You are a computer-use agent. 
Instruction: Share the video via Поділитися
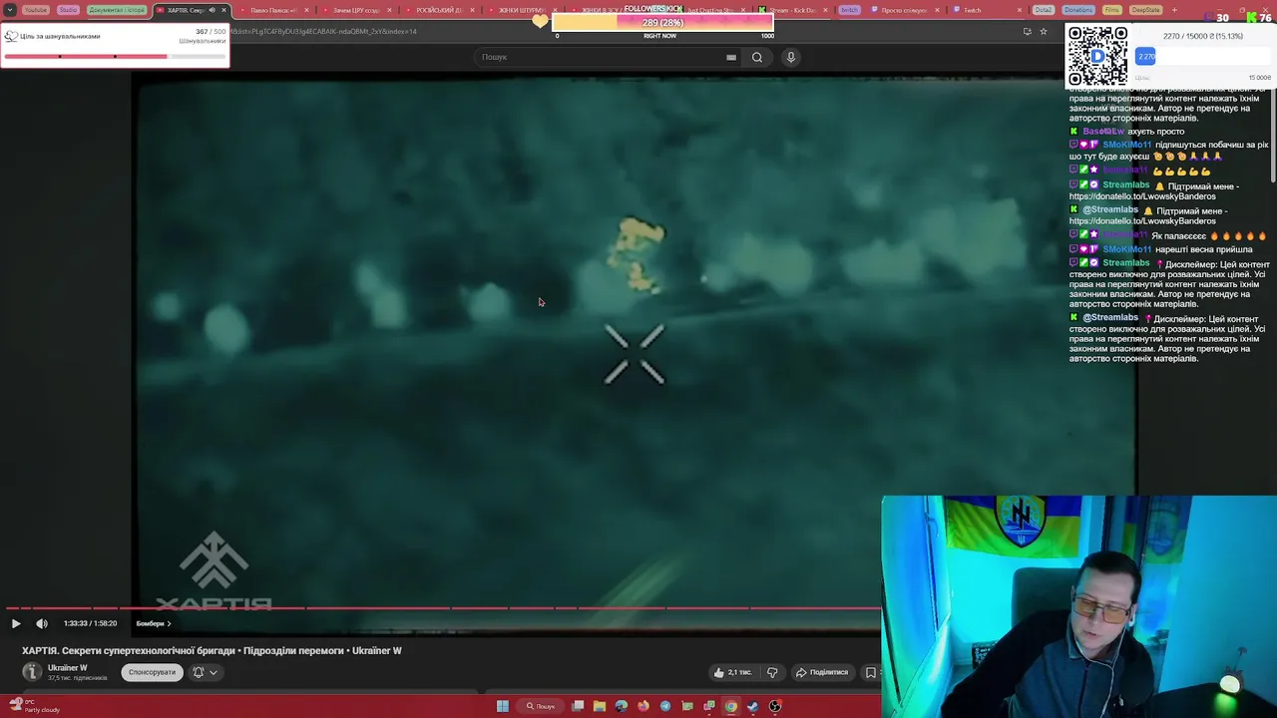(x=821, y=672)
